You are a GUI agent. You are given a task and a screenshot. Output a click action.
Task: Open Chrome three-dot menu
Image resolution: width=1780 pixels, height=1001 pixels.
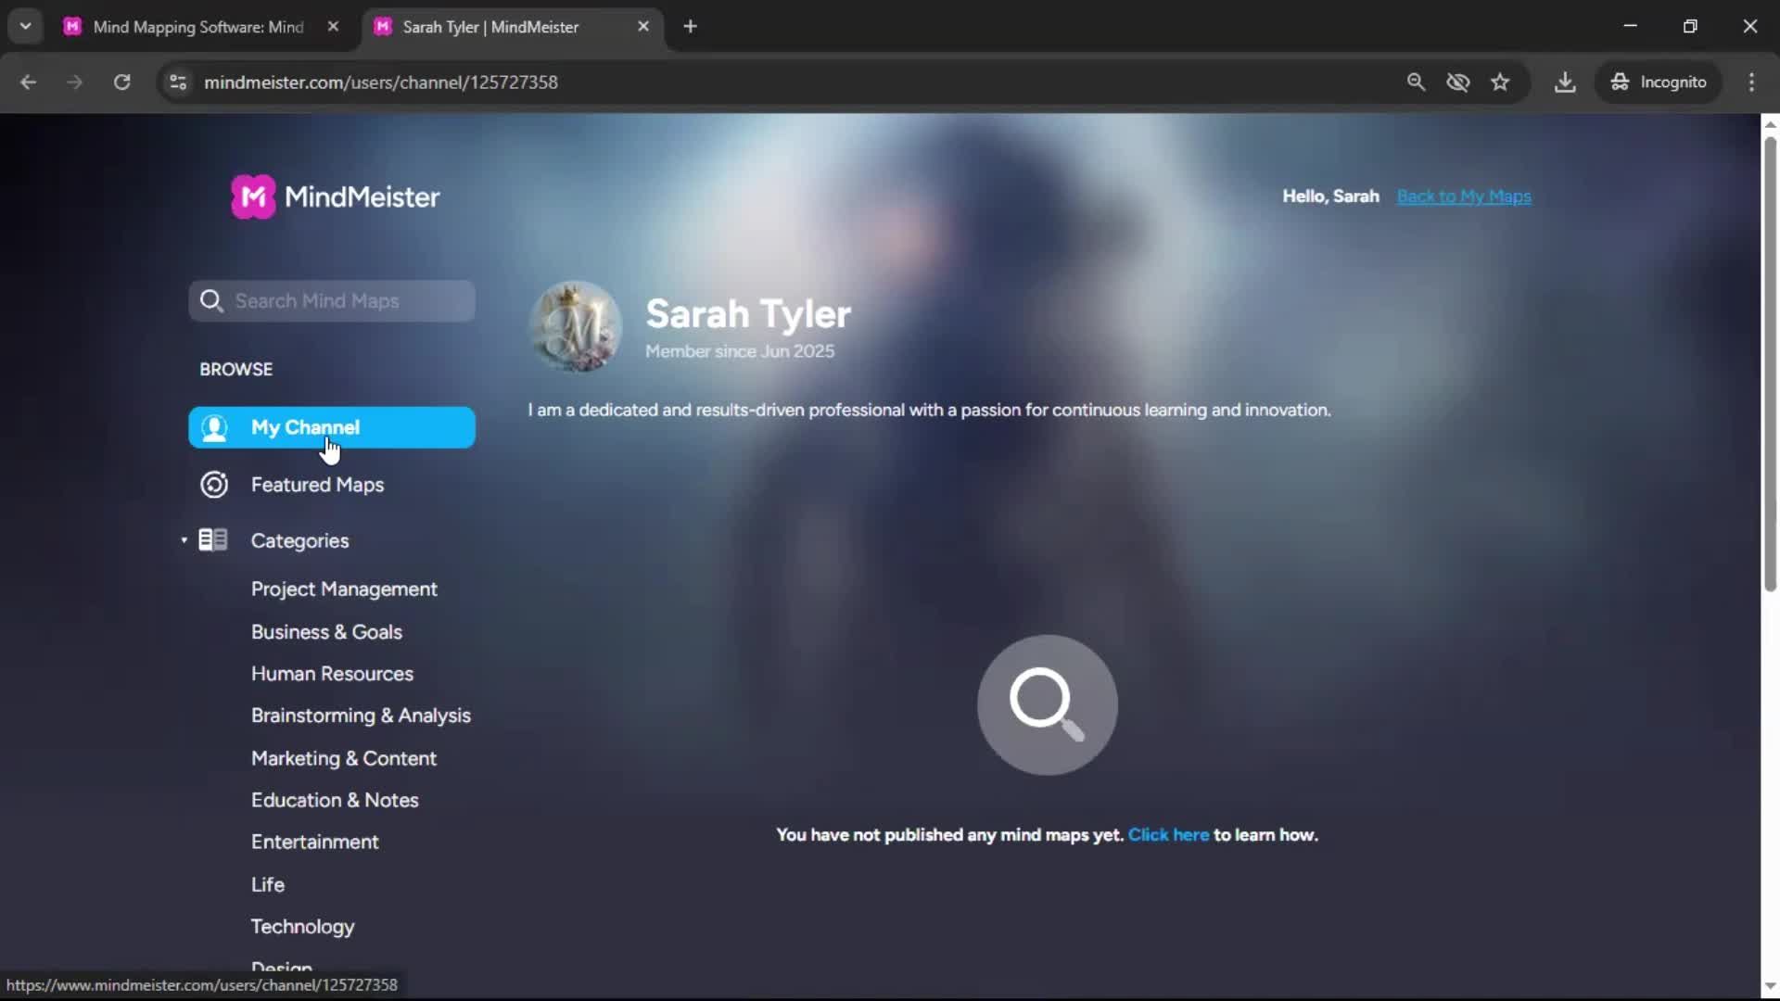point(1751,82)
